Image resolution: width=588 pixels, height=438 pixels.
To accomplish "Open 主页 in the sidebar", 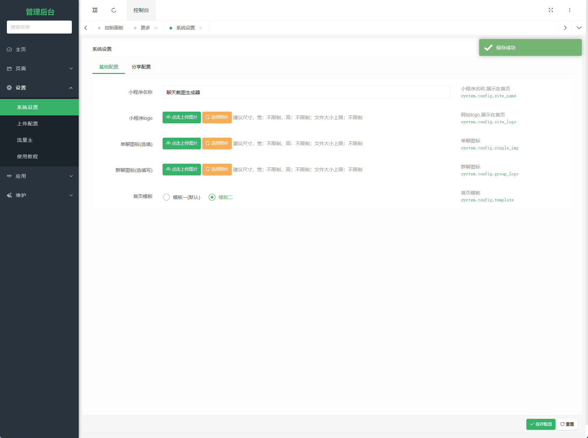I will tap(39, 49).
